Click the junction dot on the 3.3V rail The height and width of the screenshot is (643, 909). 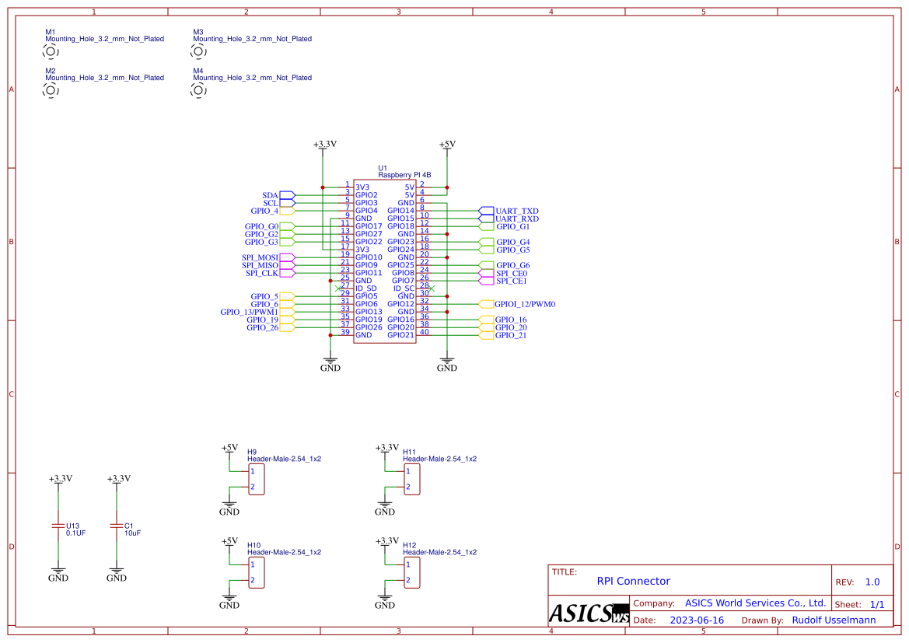click(x=322, y=187)
